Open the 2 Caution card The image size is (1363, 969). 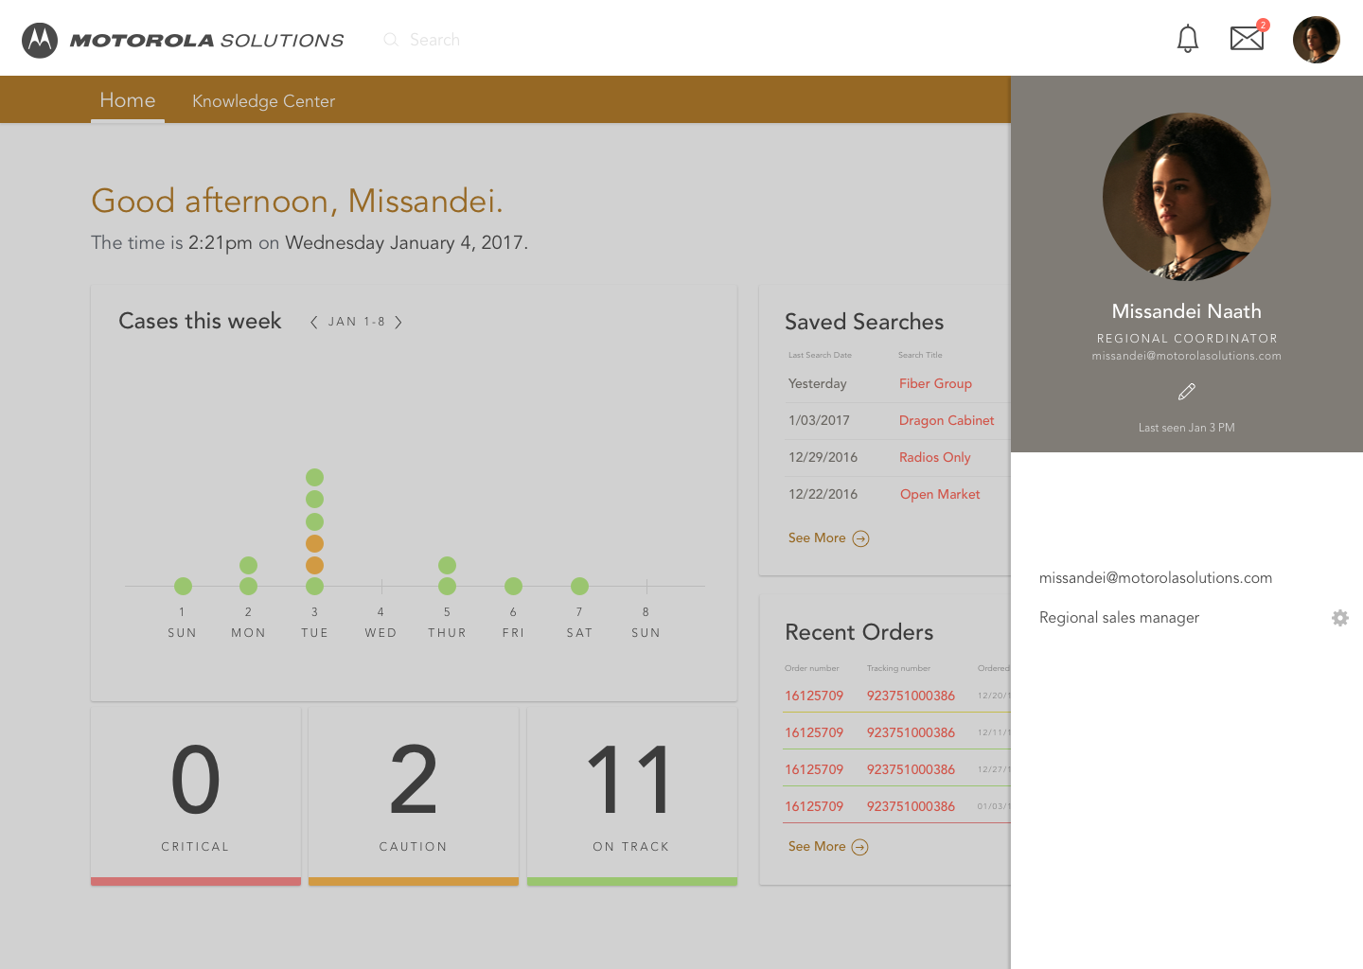(x=414, y=796)
